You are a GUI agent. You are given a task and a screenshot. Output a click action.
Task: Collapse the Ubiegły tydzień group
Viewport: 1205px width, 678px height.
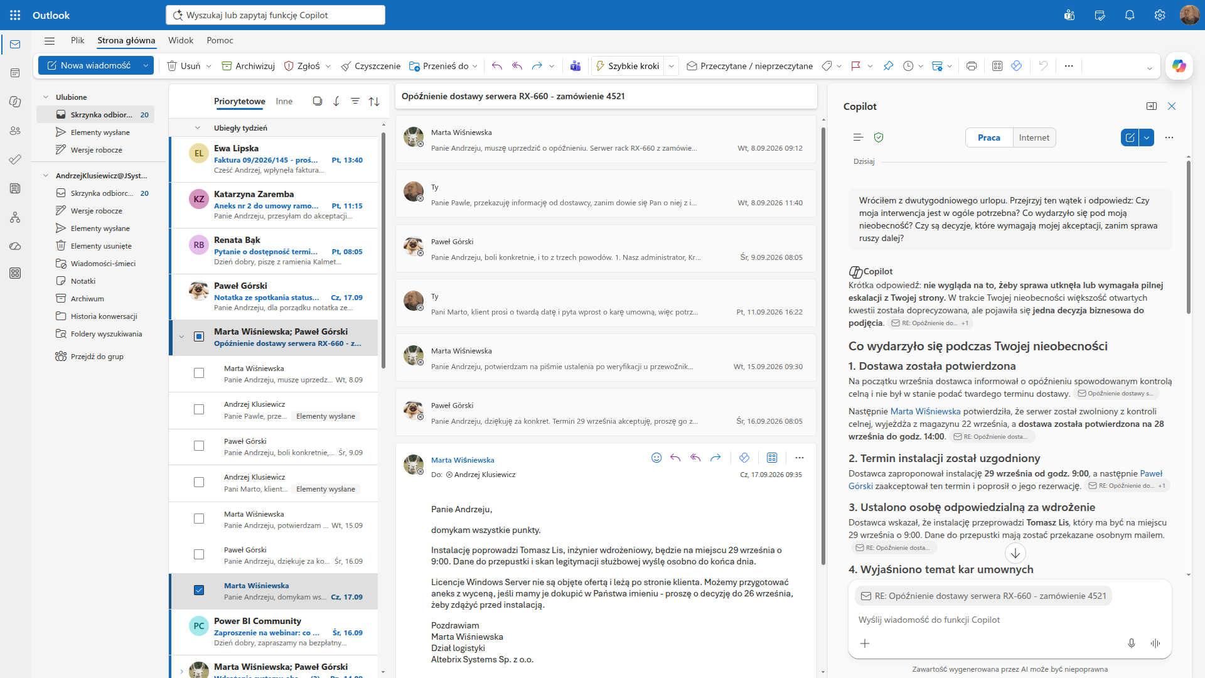click(x=198, y=128)
